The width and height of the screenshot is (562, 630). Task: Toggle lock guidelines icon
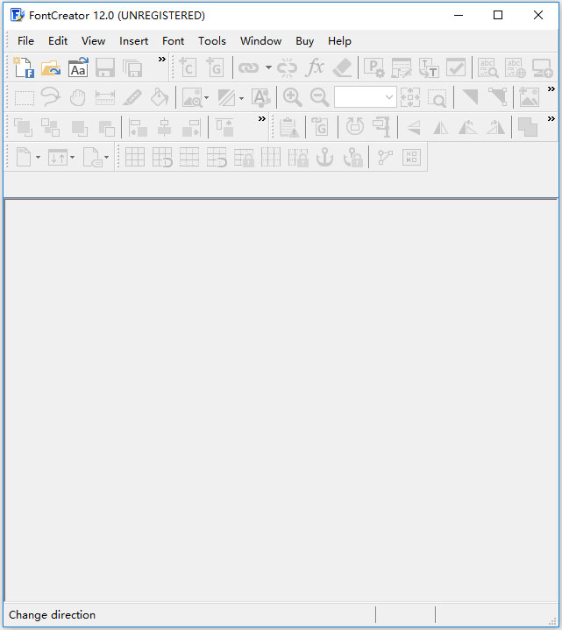[x=244, y=157]
